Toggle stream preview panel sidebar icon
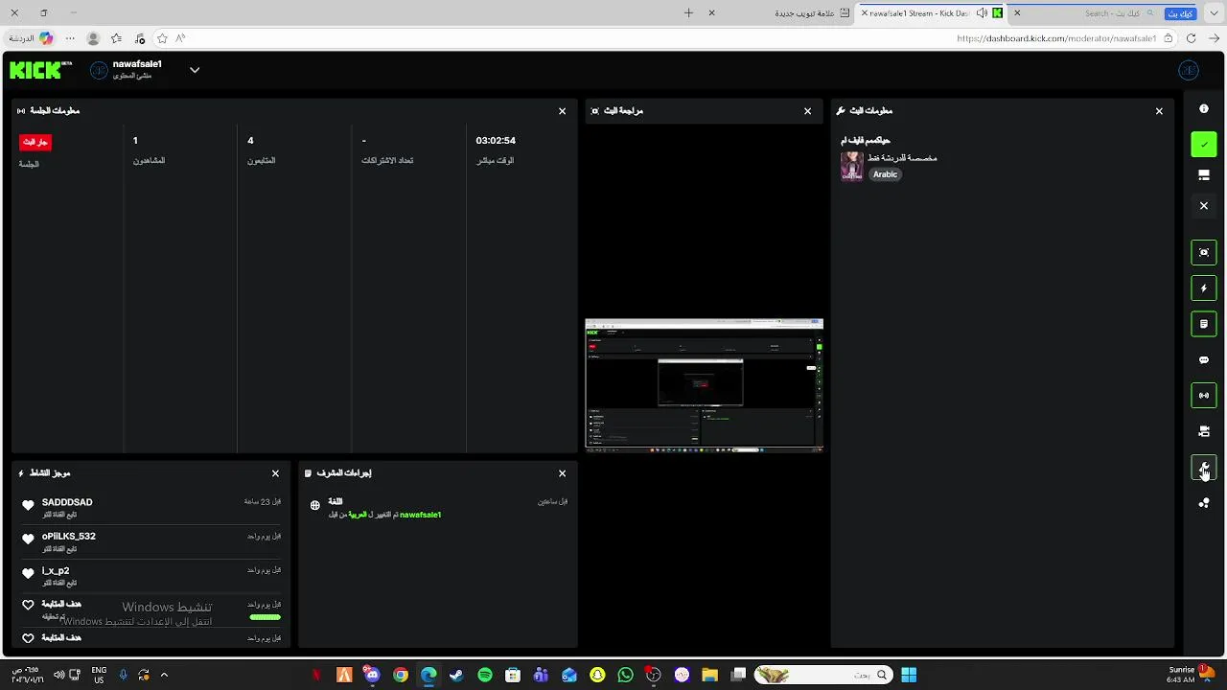Screen dimensions: 1227x690 click(1204, 252)
